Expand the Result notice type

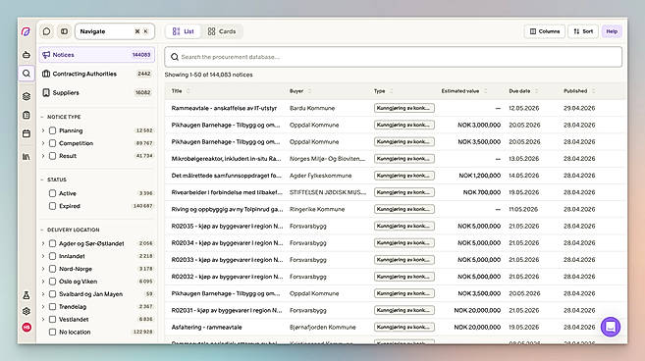(43, 156)
